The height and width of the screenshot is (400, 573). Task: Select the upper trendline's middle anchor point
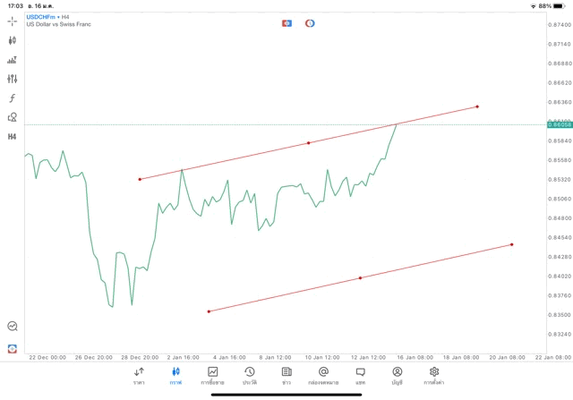tap(309, 143)
